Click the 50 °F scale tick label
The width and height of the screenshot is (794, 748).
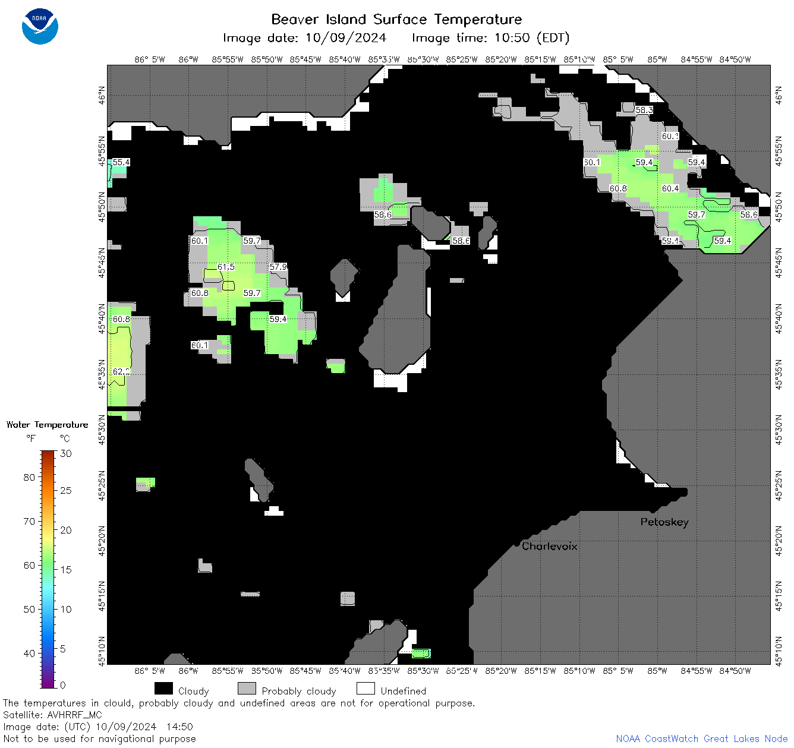tap(29, 609)
